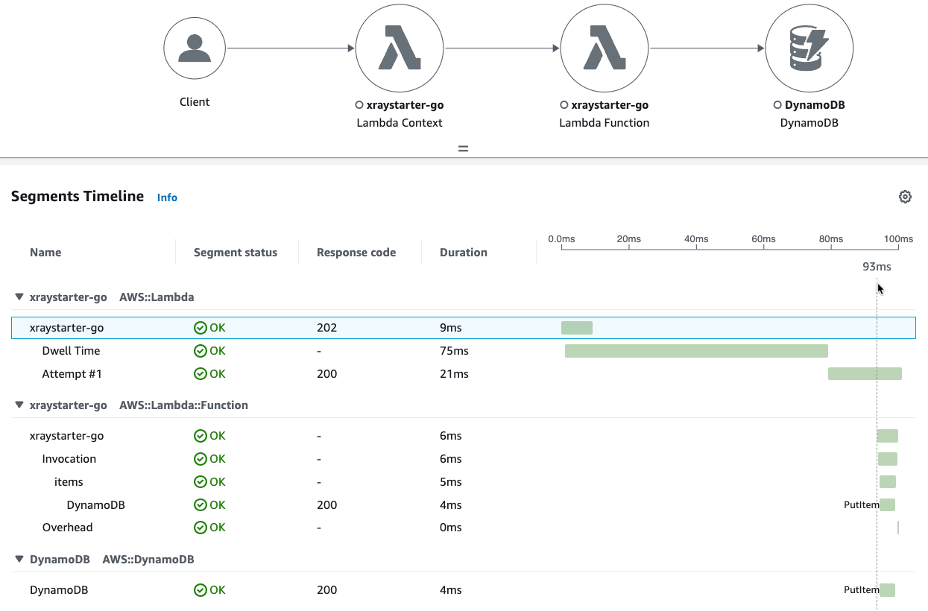Click the OK status icon for Invocation
Image resolution: width=928 pixels, height=611 pixels.
pyautogui.click(x=200, y=459)
